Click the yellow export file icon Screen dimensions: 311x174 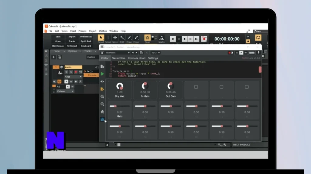coord(102,89)
